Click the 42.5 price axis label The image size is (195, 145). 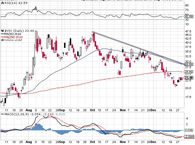pyautogui.click(x=188, y=39)
